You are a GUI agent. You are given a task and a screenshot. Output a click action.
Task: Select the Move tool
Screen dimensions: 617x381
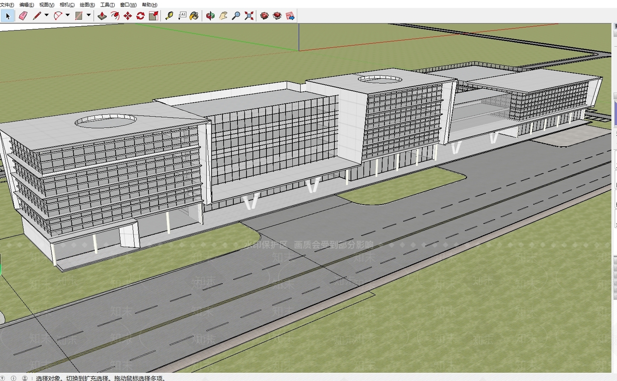pyautogui.click(x=128, y=16)
